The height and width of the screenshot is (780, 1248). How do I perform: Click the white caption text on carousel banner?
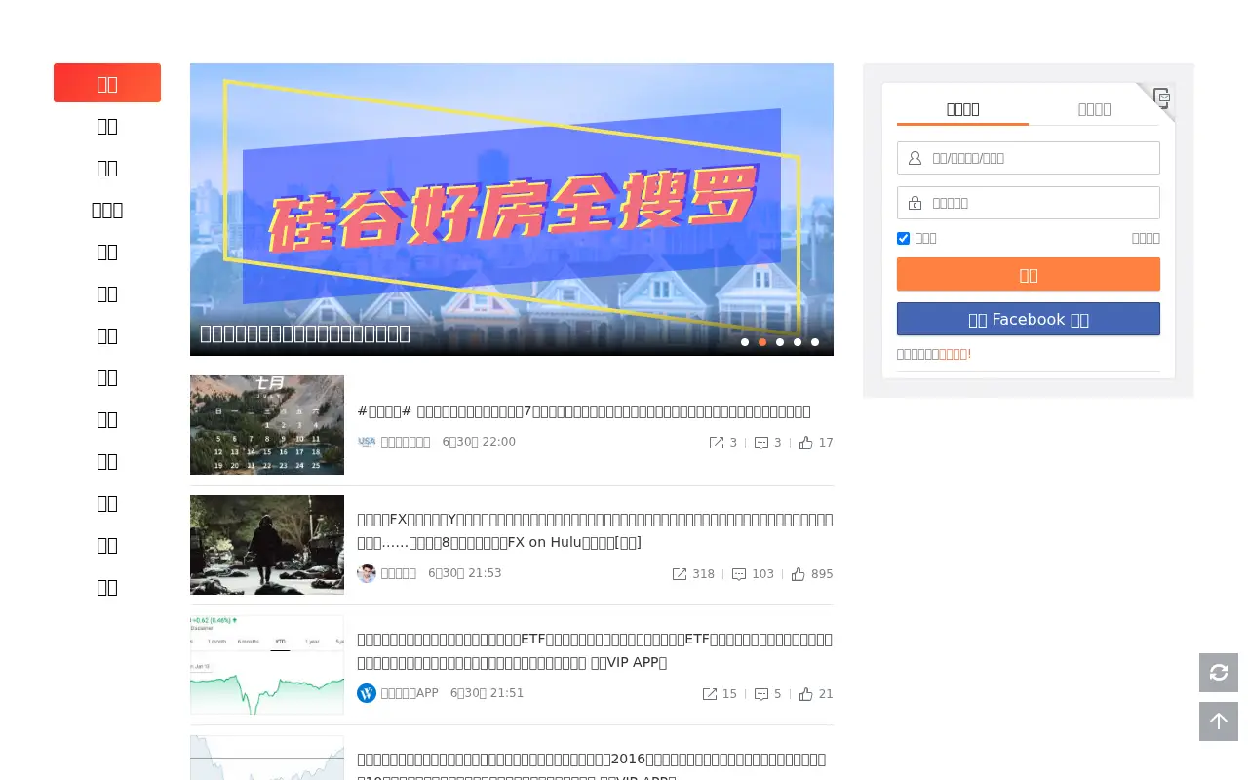[x=305, y=333]
